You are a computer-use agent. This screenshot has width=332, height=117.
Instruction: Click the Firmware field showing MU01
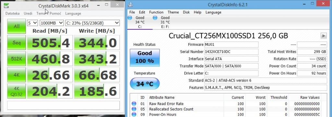tap(231, 44)
